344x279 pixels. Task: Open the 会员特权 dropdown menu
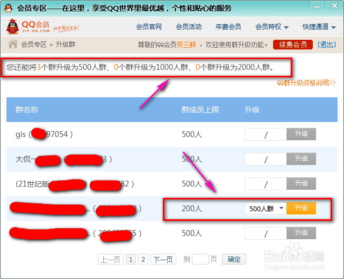272,27
